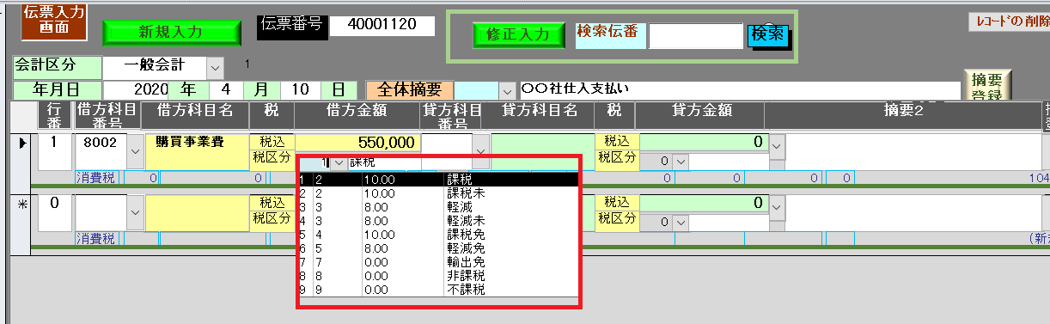Toggle row 1 debit 税込 button
The width and height of the screenshot is (1050, 324).
[x=272, y=142]
